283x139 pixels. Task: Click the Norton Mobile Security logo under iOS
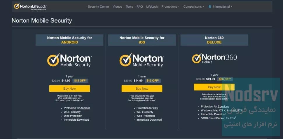coord(142,60)
